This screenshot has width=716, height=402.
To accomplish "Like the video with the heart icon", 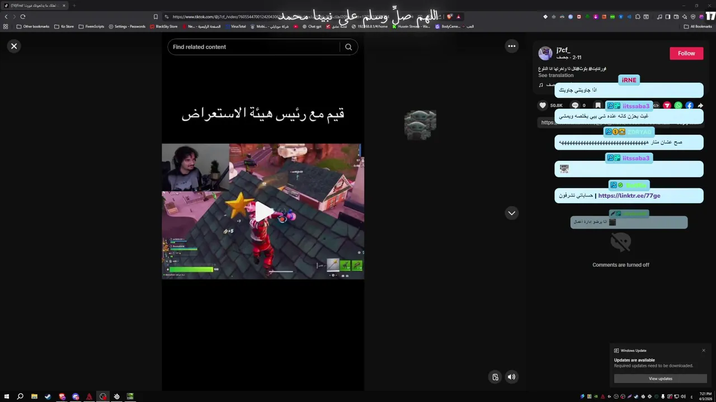I will click(x=543, y=105).
